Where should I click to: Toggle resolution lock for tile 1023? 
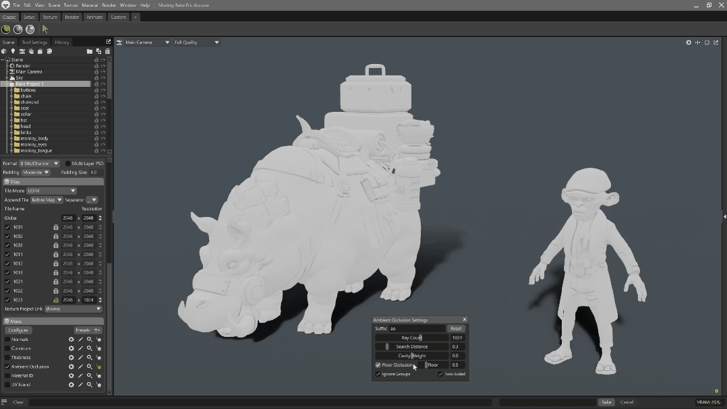click(x=55, y=300)
